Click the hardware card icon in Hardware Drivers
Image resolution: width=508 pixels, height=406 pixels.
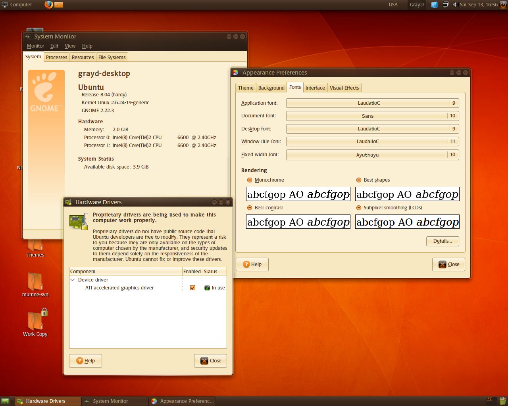(79, 221)
